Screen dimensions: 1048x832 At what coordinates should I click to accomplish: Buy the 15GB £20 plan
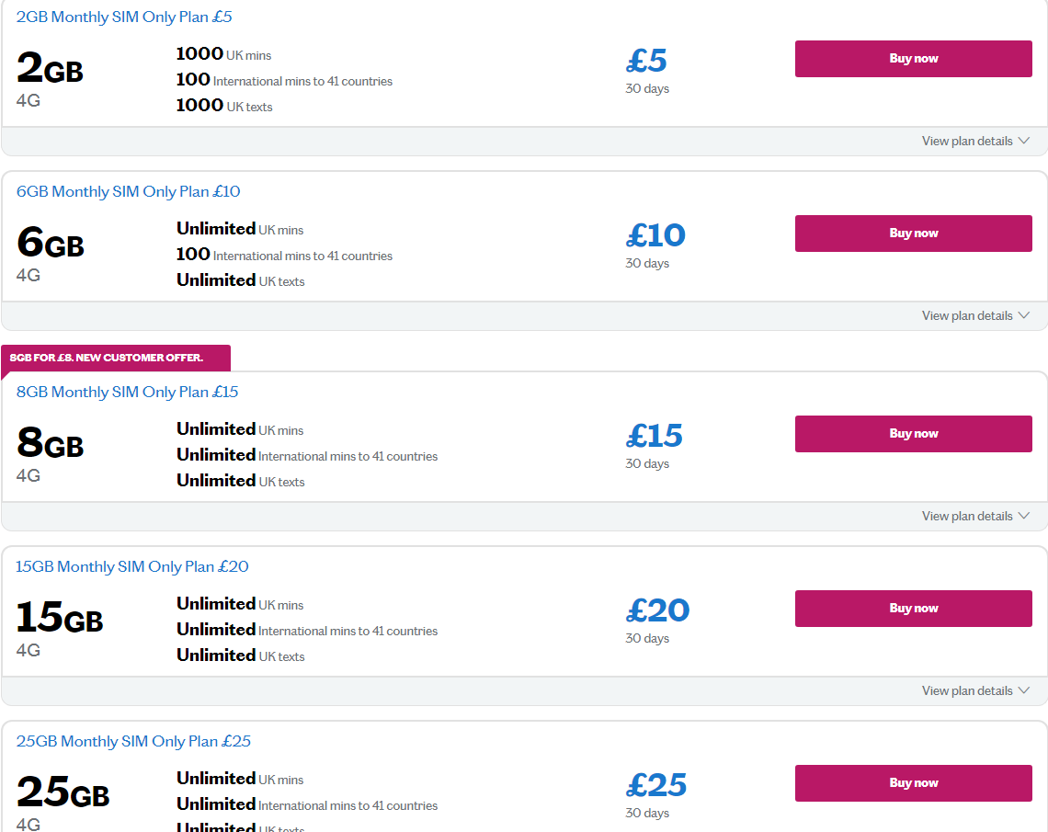coord(913,609)
